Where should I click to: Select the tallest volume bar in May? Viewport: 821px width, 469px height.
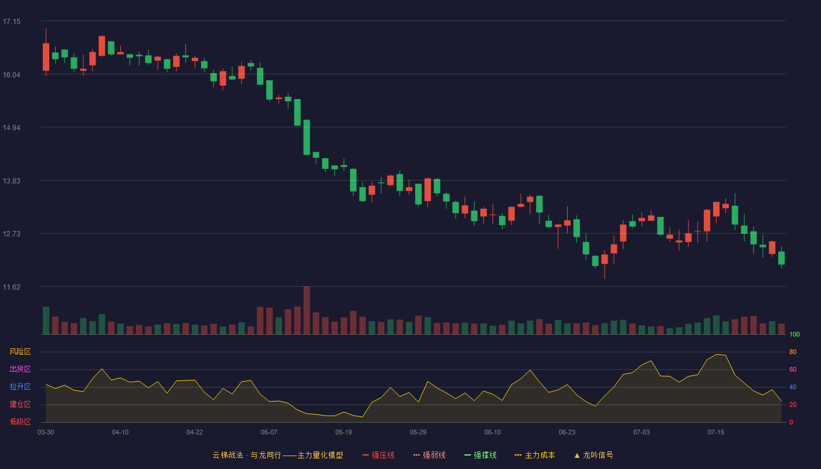[307, 310]
